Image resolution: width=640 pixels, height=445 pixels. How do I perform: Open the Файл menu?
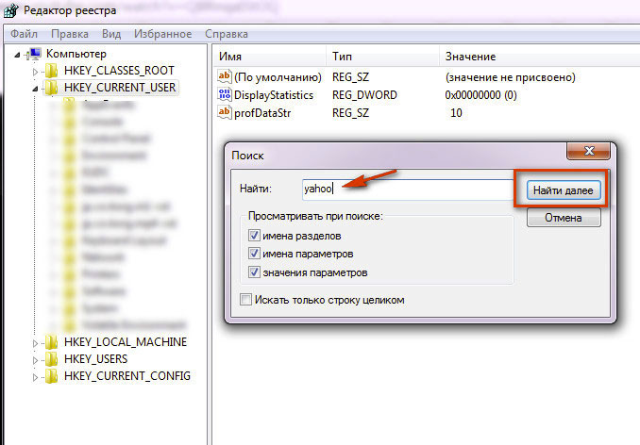(x=24, y=34)
